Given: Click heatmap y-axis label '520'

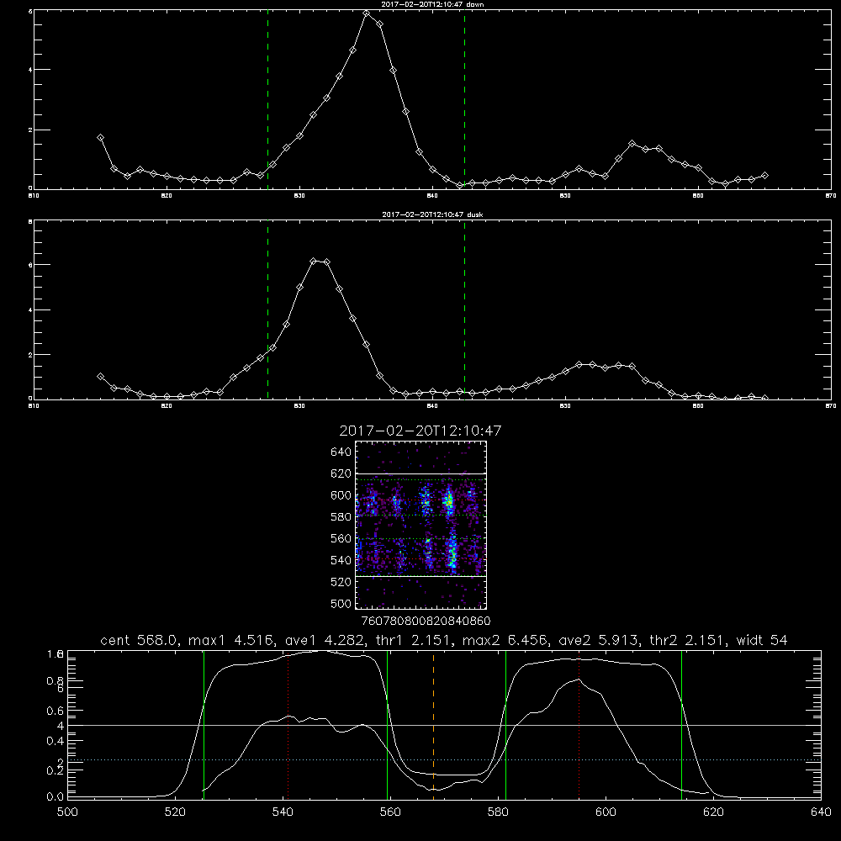Looking at the screenshot, I should [x=341, y=582].
